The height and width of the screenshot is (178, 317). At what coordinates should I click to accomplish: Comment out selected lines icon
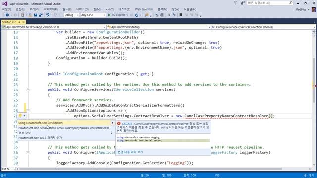(169, 15)
